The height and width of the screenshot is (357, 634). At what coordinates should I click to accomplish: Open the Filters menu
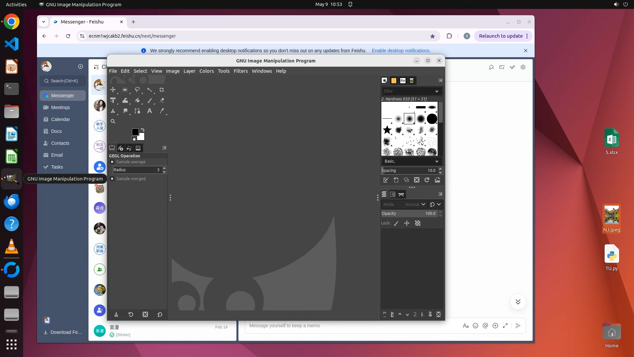[x=240, y=71]
